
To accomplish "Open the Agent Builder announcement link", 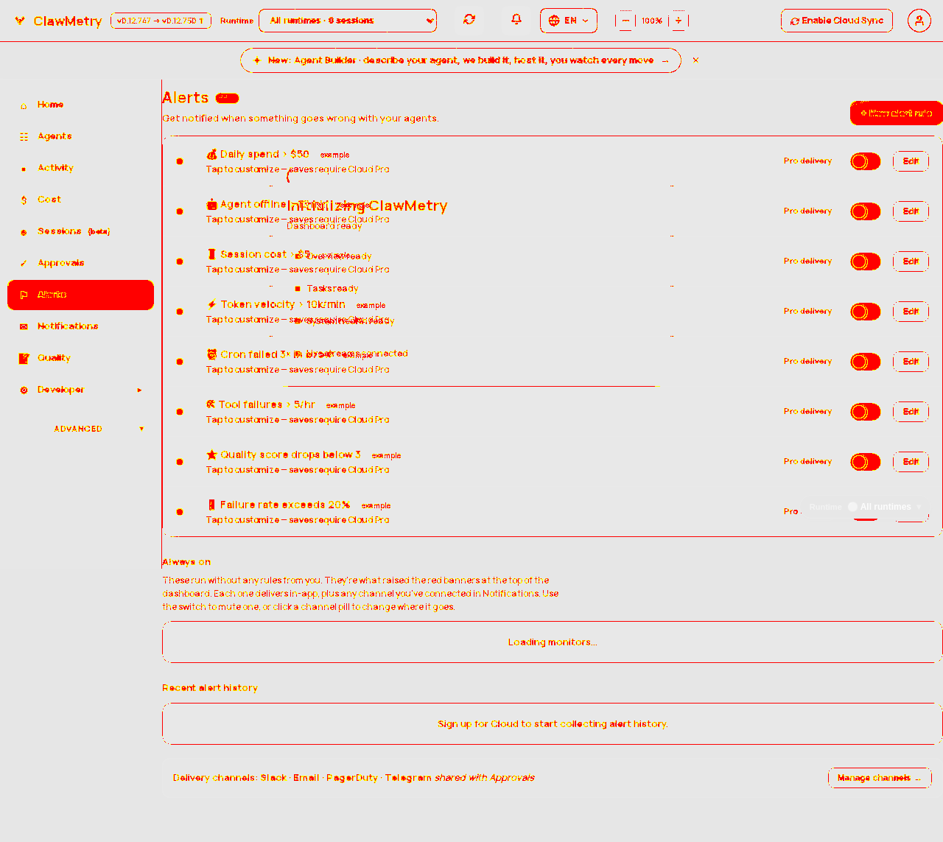I will coord(460,60).
